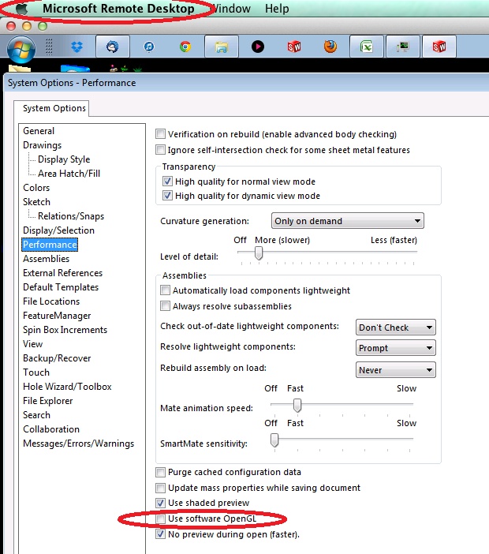The height and width of the screenshot is (554, 489).
Task: Enable Automatically load components lightweight
Action: [165, 290]
